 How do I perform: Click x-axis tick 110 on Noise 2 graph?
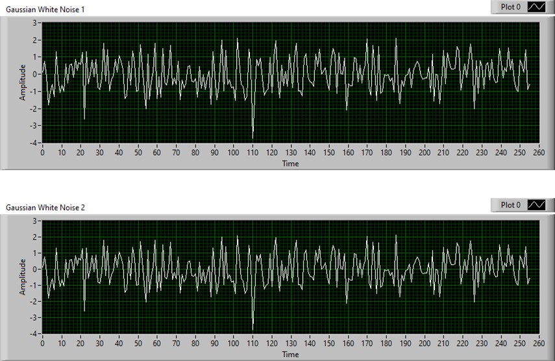click(253, 343)
